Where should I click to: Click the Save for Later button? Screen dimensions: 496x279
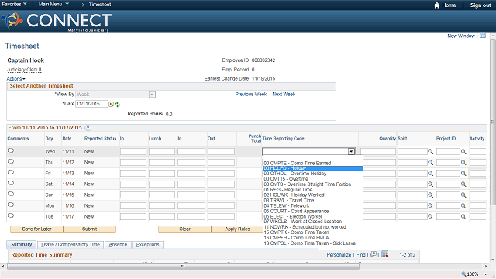(36, 229)
